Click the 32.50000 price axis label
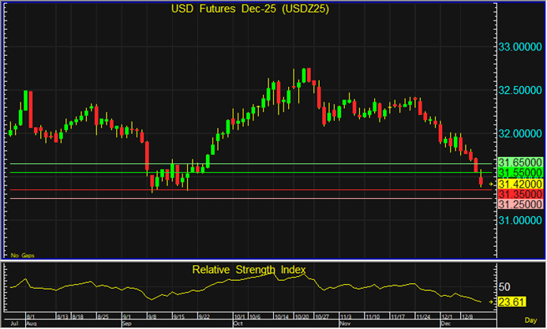 [x=519, y=91]
